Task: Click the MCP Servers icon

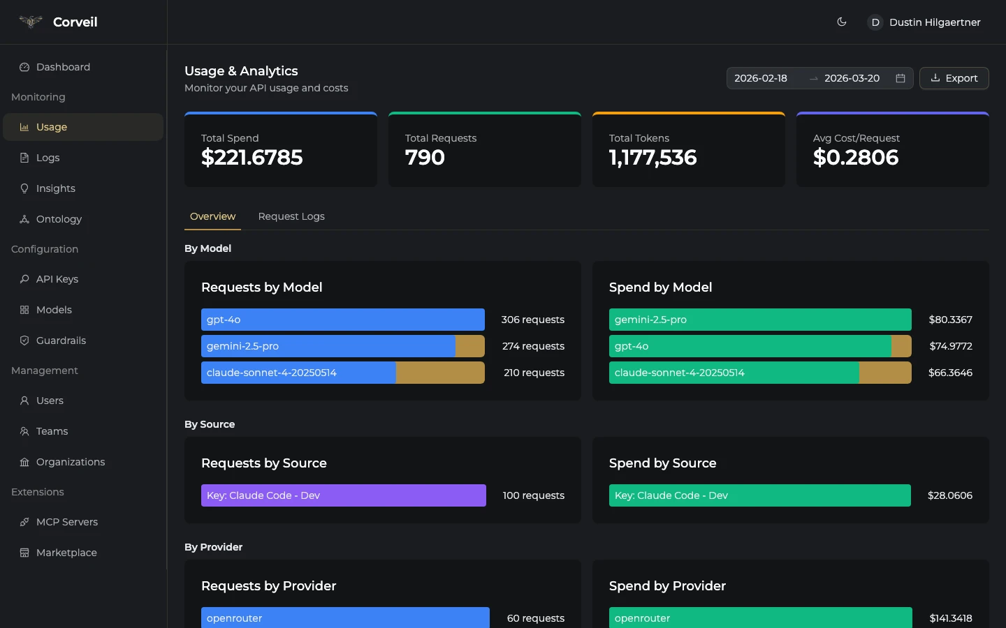Action: 24,522
